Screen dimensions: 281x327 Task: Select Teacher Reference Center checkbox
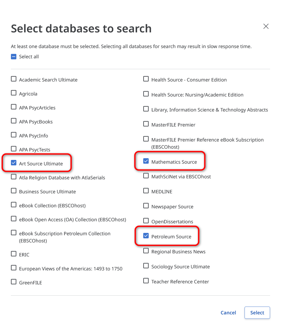(146, 281)
